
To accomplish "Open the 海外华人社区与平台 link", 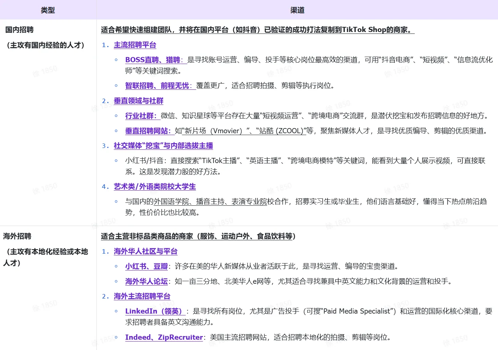I will click(145, 251).
